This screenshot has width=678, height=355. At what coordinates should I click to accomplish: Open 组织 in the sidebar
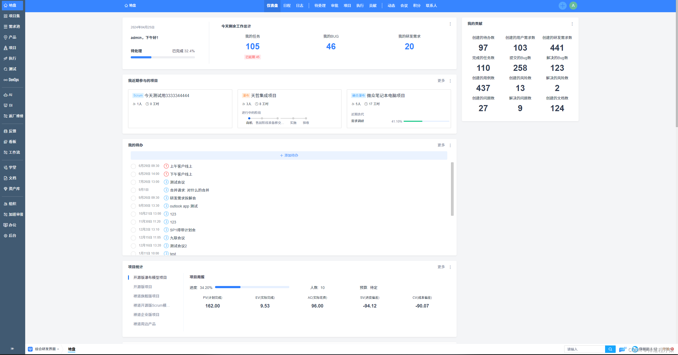(x=12, y=204)
